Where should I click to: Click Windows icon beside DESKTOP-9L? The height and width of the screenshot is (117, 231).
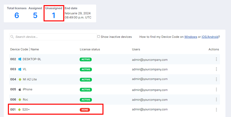pos(20,59)
